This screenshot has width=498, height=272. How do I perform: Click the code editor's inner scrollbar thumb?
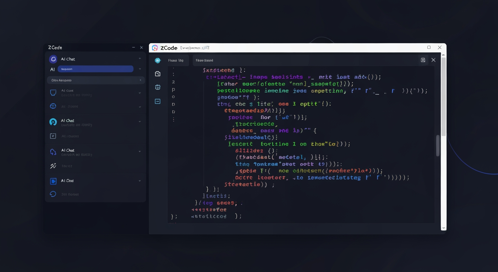pos(438,146)
